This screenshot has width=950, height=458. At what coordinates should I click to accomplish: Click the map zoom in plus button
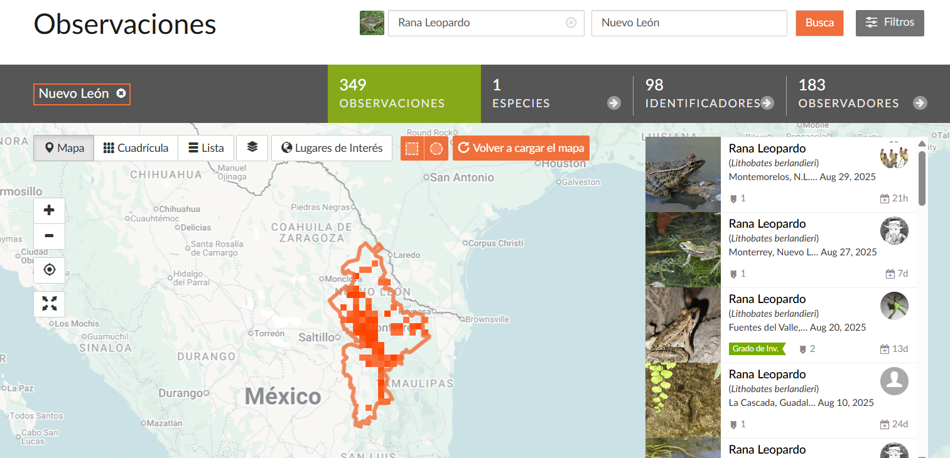tap(49, 210)
